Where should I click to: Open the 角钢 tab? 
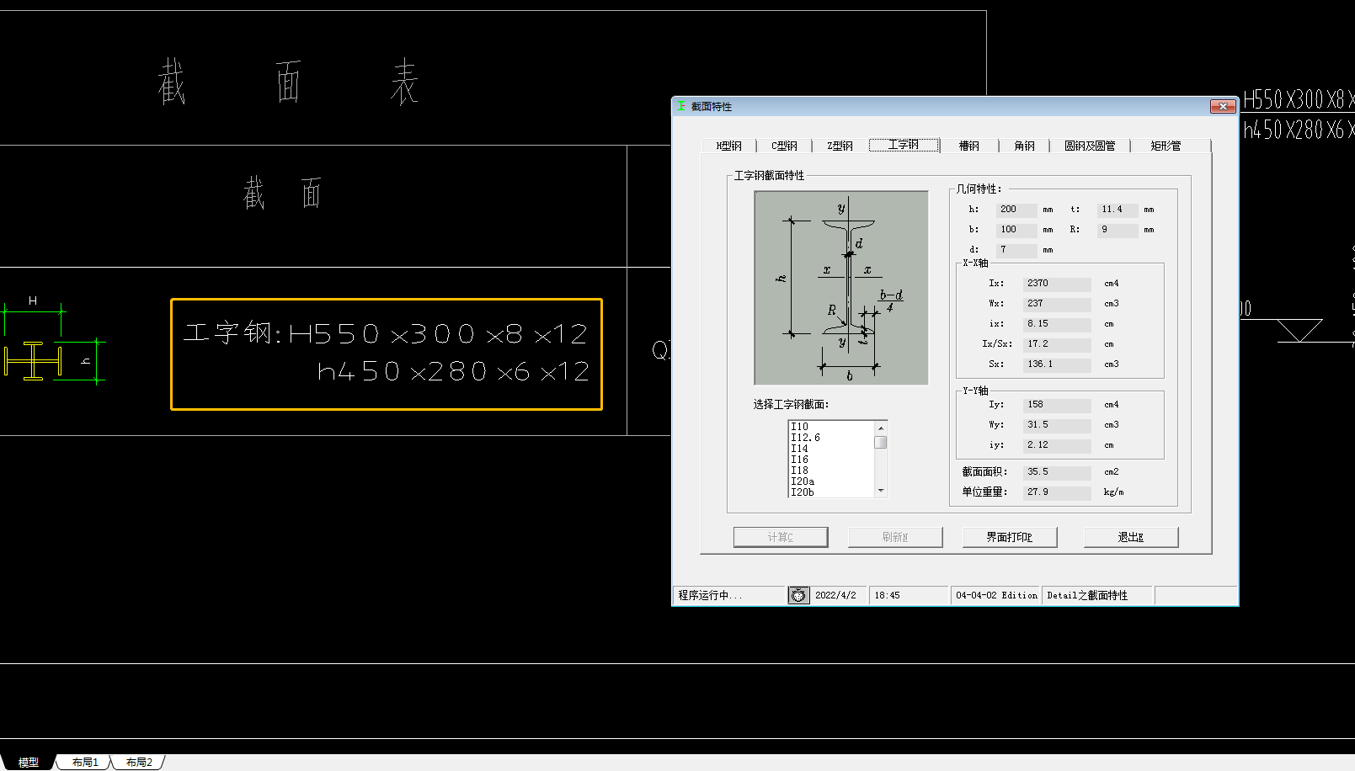[1024, 146]
